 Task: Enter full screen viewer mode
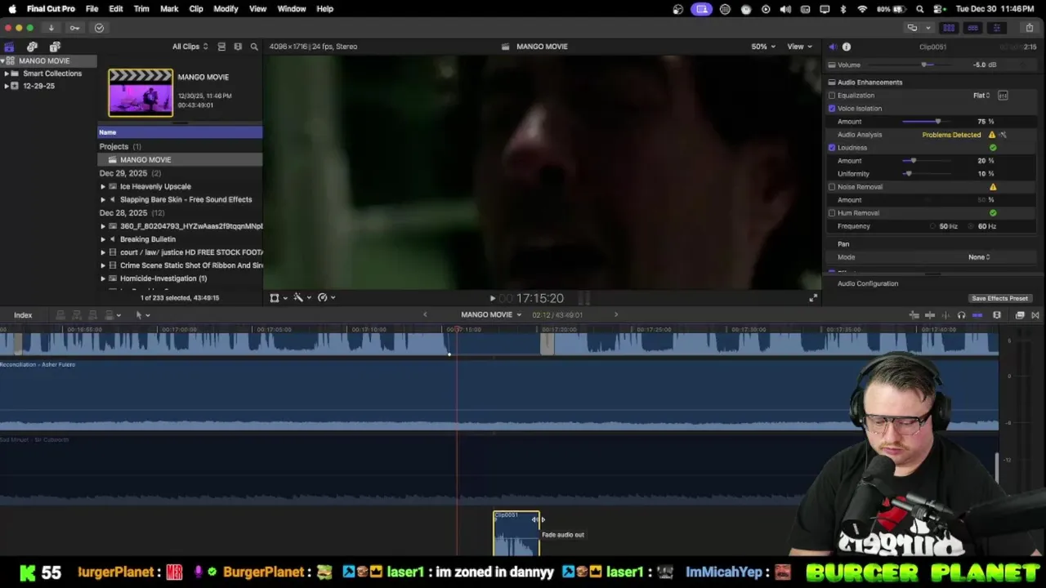813,298
